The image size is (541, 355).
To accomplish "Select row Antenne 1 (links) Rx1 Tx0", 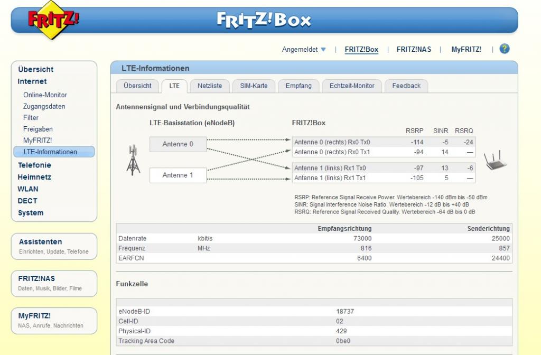I will tap(384, 168).
